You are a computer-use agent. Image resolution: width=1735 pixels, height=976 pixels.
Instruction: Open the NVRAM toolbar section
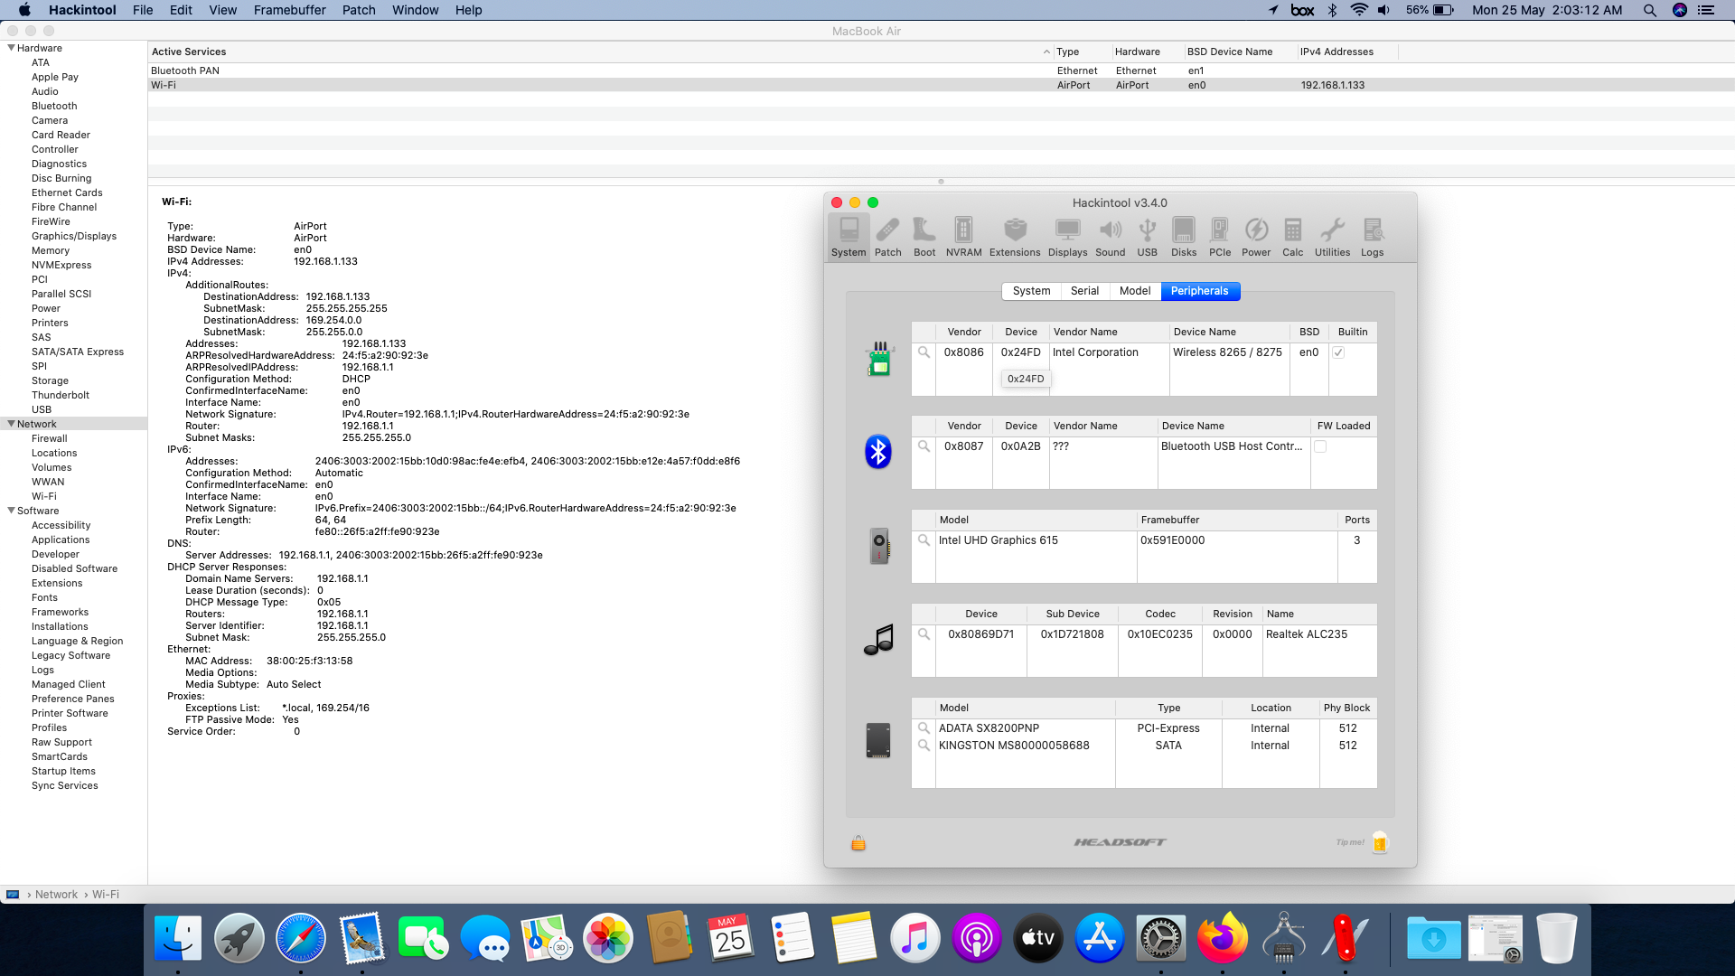(x=963, y=238)
